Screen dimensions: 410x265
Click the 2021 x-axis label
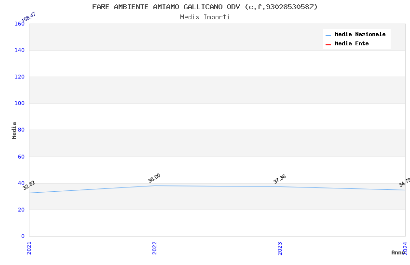[29, 248]
